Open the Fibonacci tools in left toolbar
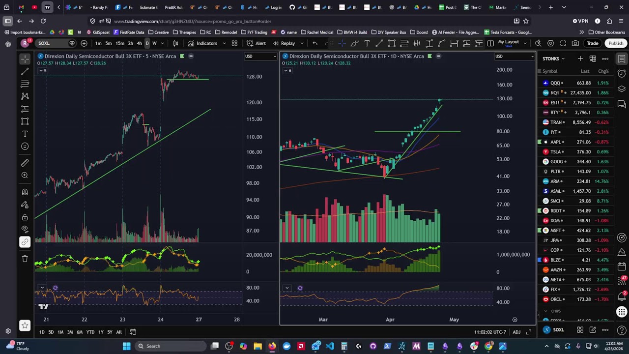Viewport: 629px width, 354px height. click(x=25, y=84)
